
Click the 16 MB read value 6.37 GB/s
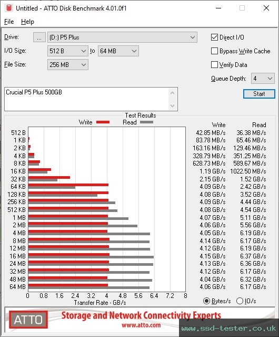253,256
